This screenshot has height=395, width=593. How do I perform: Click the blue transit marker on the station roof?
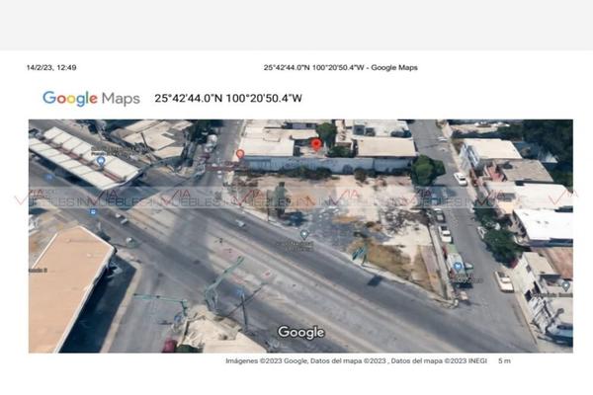coord(100,161)
